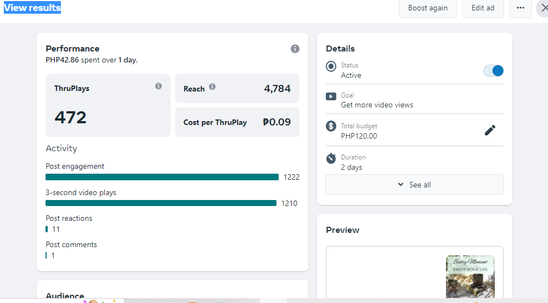Click the ThruPlays info icon
This screenshot has width=548, height=303.
point(159,86)
